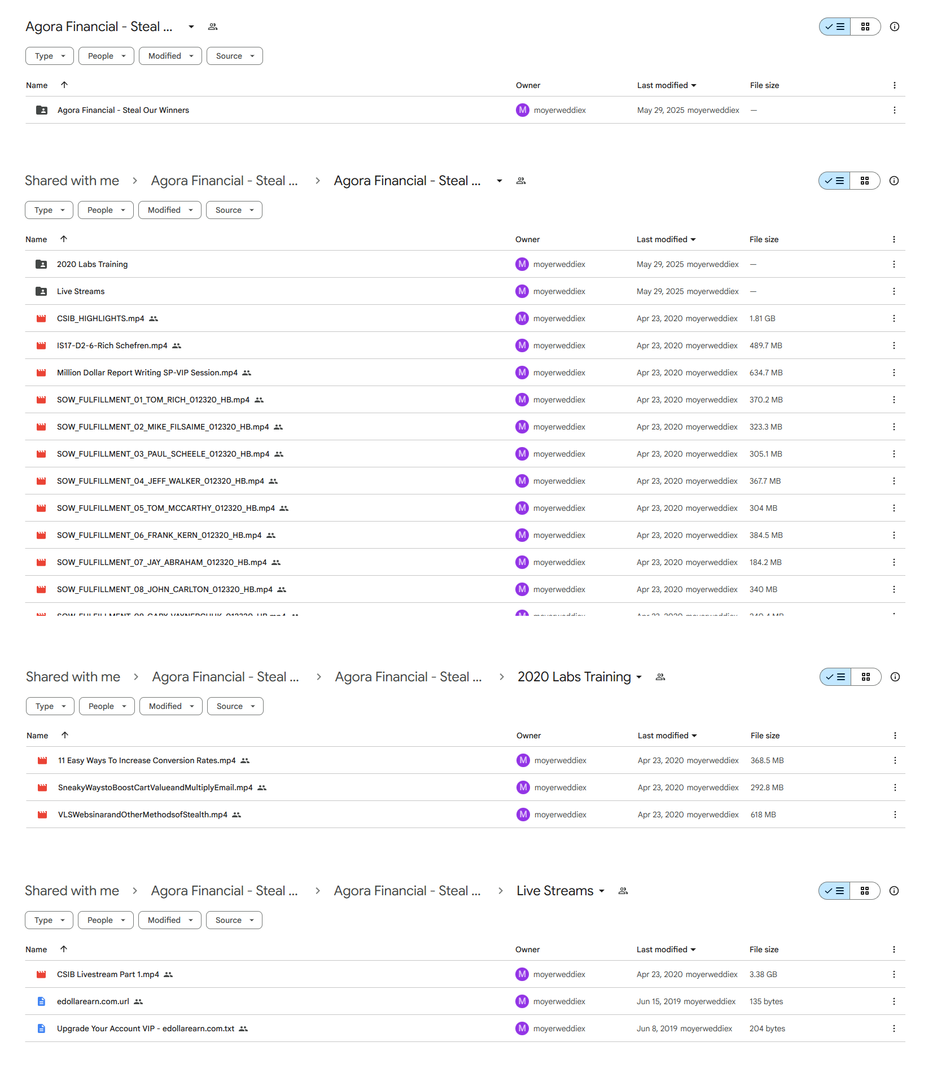Open more actions for VLSWebsinarandOtherMethodsofStealth.mp4
Screen dimensions: 937x1077
895,815
